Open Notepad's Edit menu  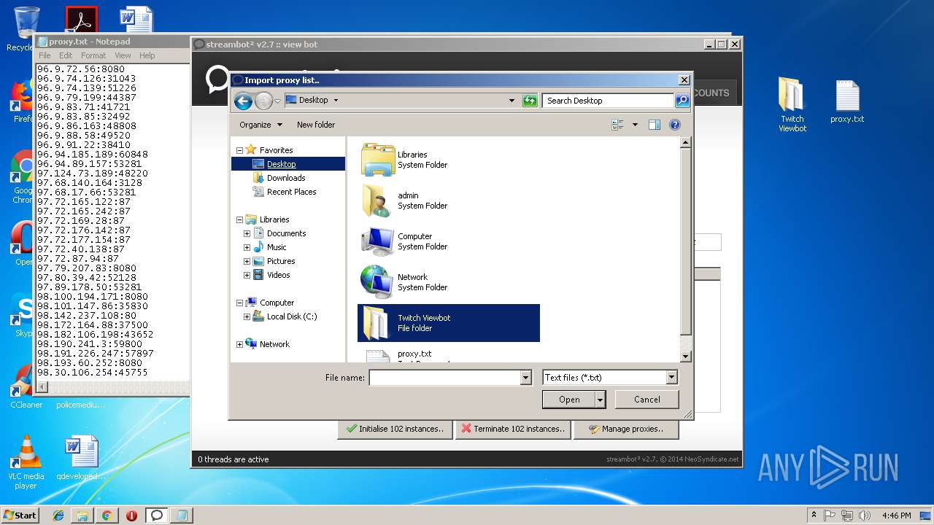pos(66,55)
